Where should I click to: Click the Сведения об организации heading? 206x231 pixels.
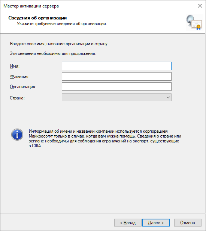tap(37, 18)
